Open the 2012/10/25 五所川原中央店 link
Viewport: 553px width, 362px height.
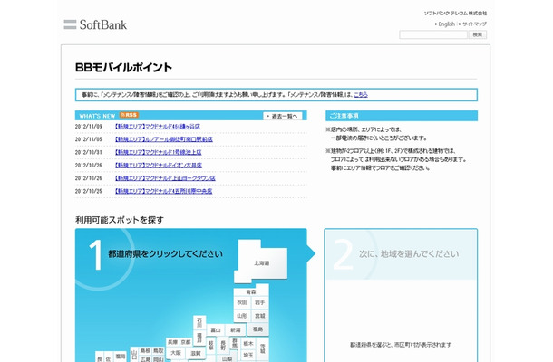164,191
